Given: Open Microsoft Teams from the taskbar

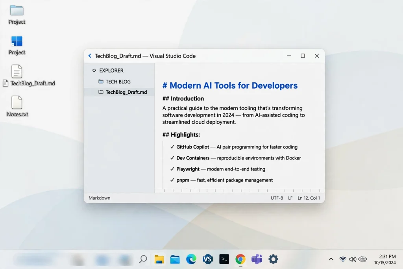Looking at the screenshot, I should click(x=257, y=259).
